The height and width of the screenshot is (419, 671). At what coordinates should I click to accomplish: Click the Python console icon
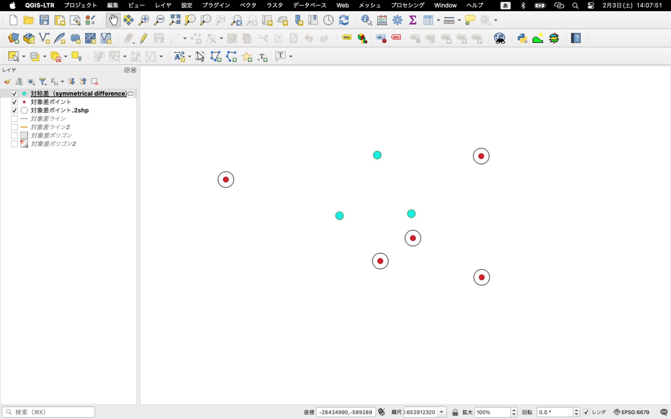tap(522, 38)
